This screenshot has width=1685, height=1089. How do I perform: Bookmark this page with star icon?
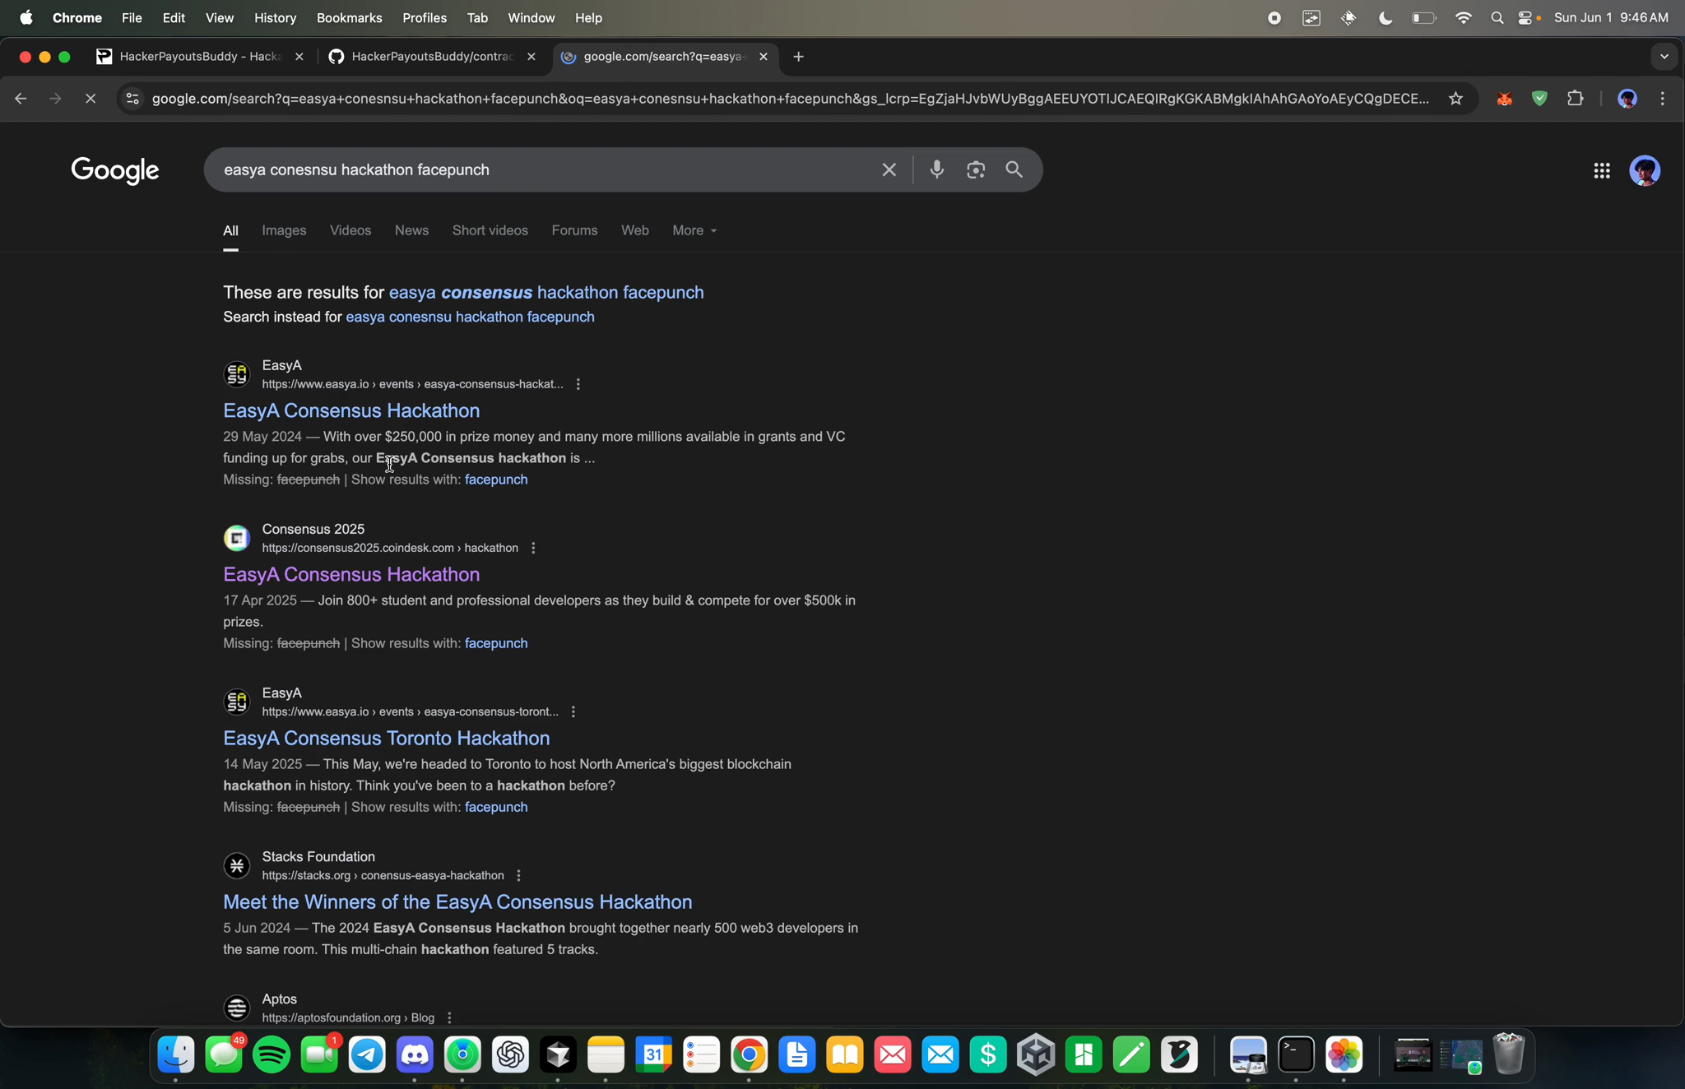pyautogui.click(x=1455, y=99)
